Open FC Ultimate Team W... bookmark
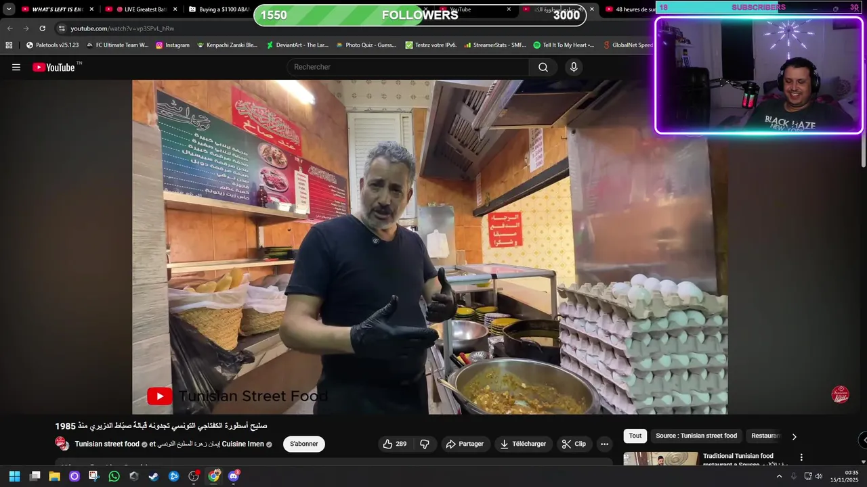 tap(117, 45)
